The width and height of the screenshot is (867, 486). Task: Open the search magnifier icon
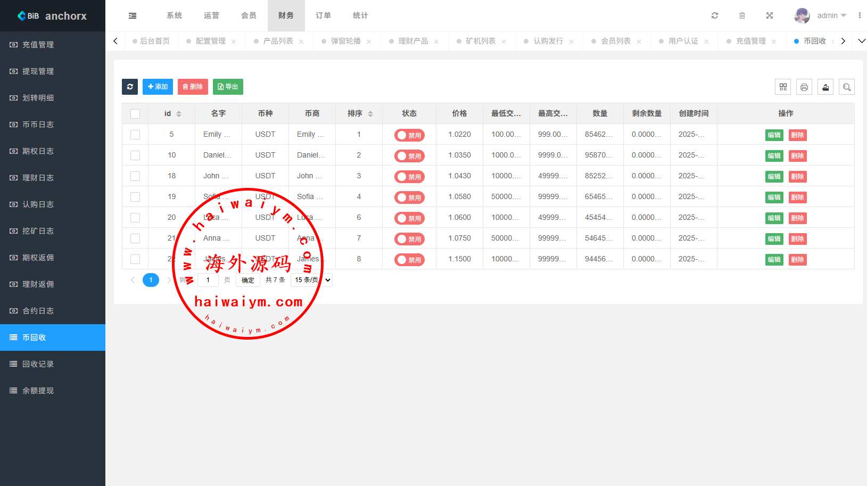pyautogui.click(x=847, y=87)
